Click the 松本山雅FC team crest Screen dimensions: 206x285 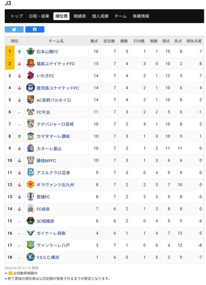click(x=30, y=52)
